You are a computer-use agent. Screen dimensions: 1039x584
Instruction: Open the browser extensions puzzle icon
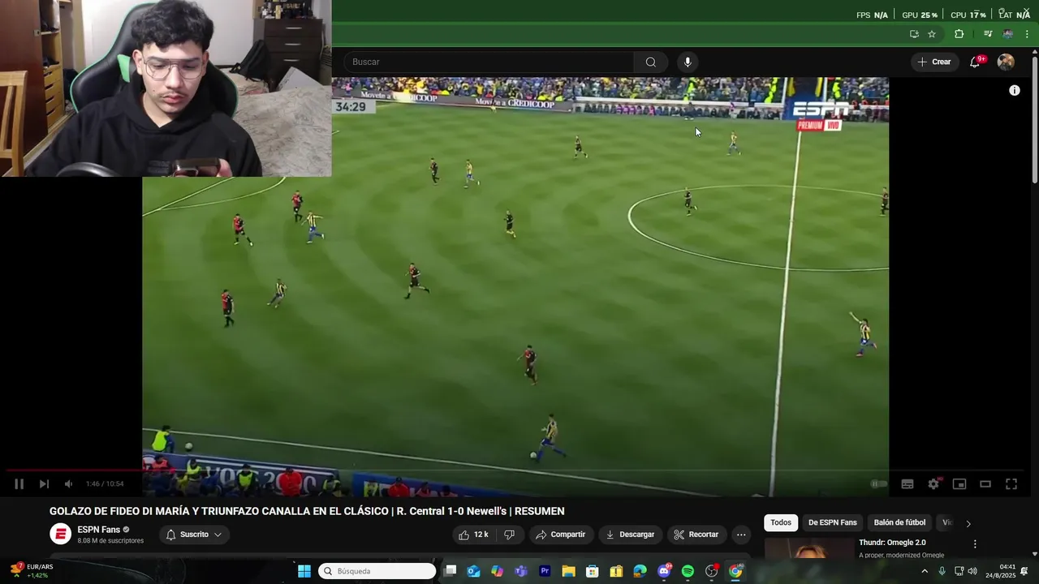pos(959,34)
